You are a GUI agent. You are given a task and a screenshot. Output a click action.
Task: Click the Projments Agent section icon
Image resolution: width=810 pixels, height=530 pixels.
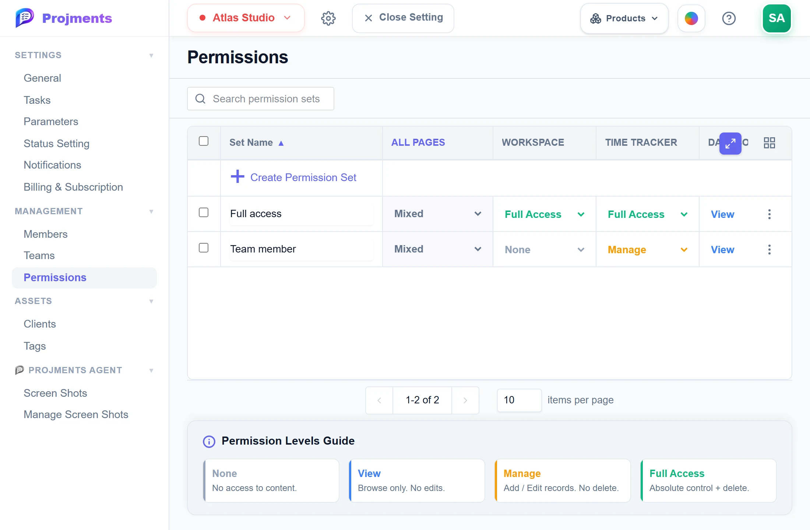[20, 370]
